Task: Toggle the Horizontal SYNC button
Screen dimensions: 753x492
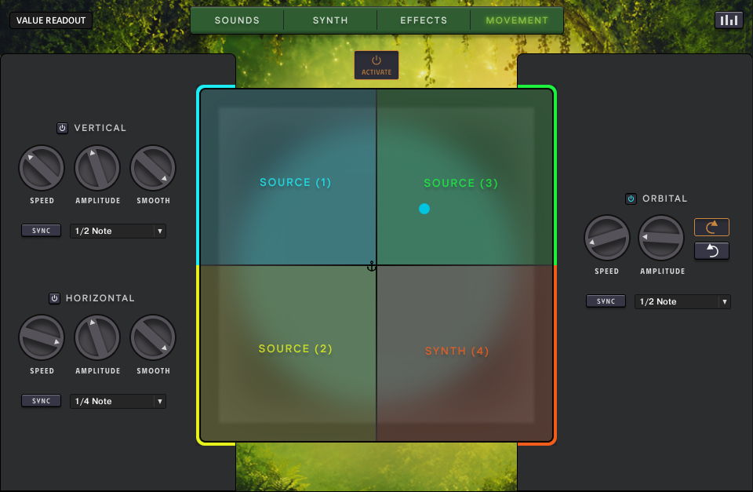Action: coord(42,401)
